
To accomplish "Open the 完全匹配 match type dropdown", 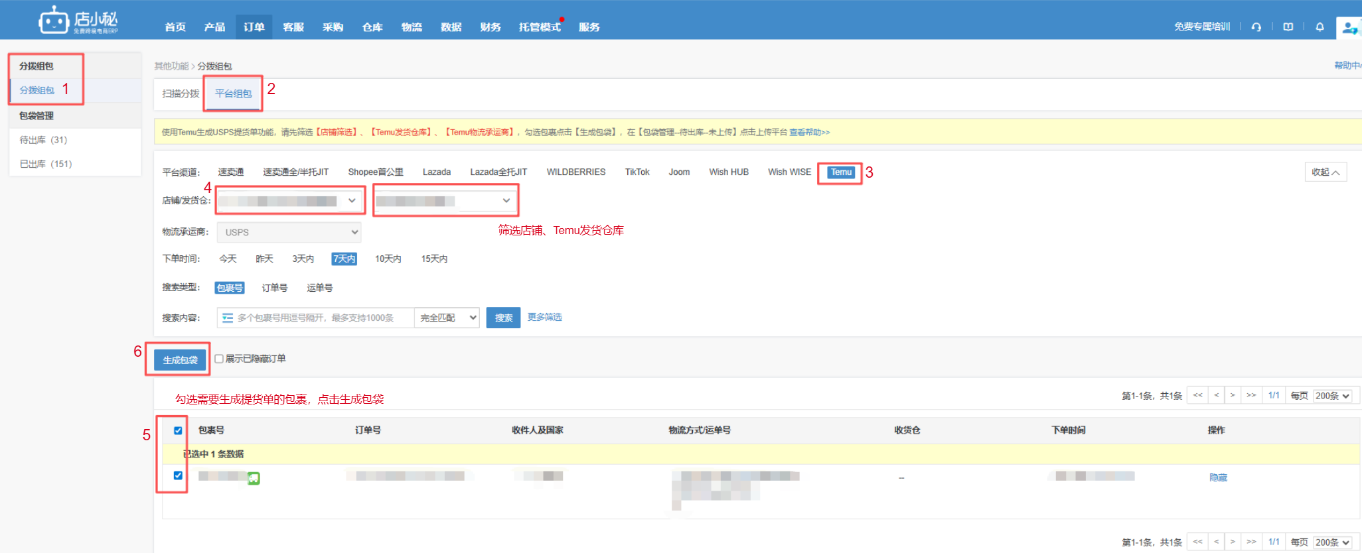I will tap(447, 318).
